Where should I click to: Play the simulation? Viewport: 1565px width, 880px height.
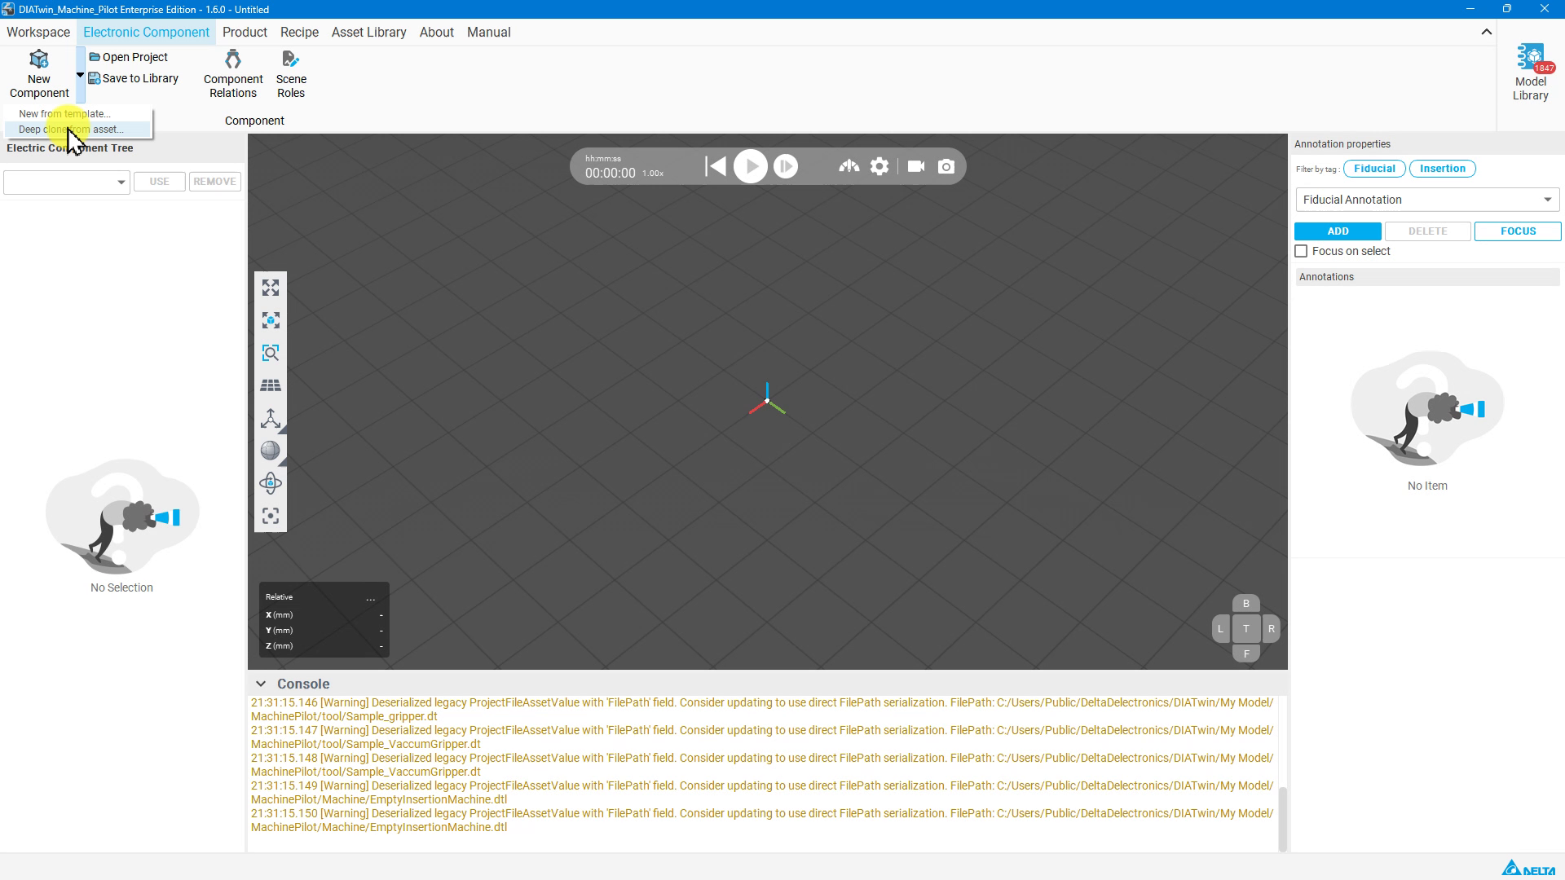(751, 166)
